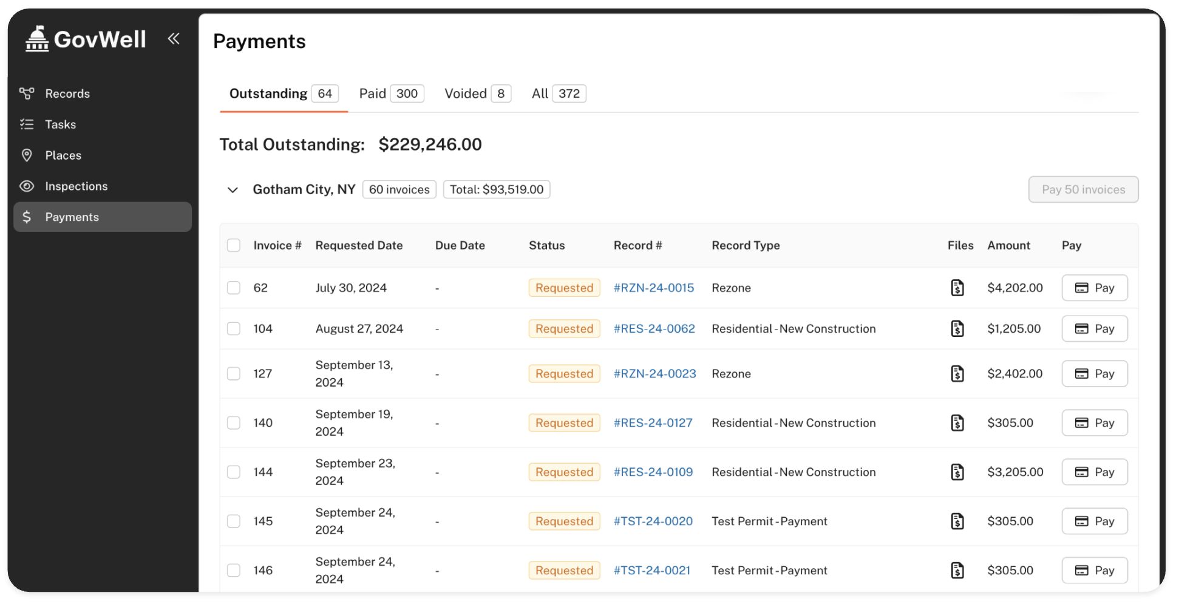Tick the select-all invoices header checkbox
The image size is (1179, 607).
click(234, 245)
